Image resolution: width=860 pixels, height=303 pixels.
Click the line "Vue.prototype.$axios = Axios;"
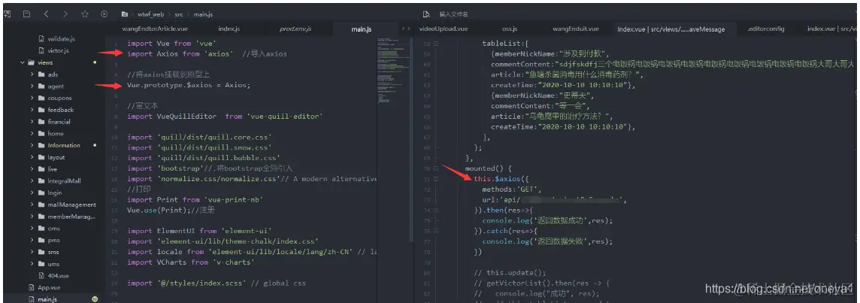click(189, 85)
